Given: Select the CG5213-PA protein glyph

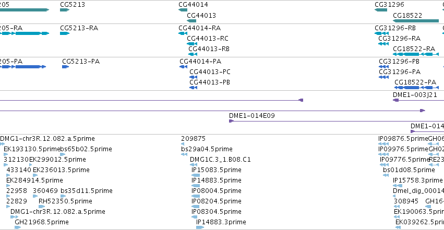Looking at the screenshot, I should (65, 67).
